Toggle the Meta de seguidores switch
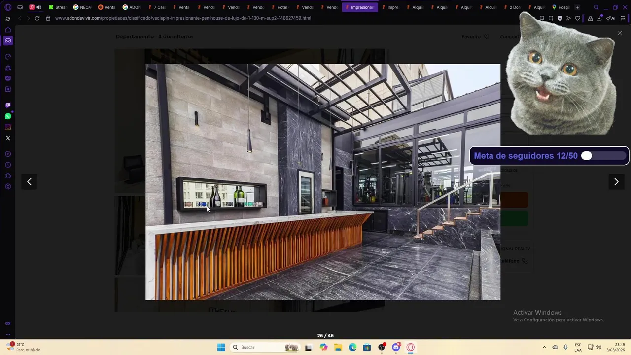 click(x=603, y=156)
